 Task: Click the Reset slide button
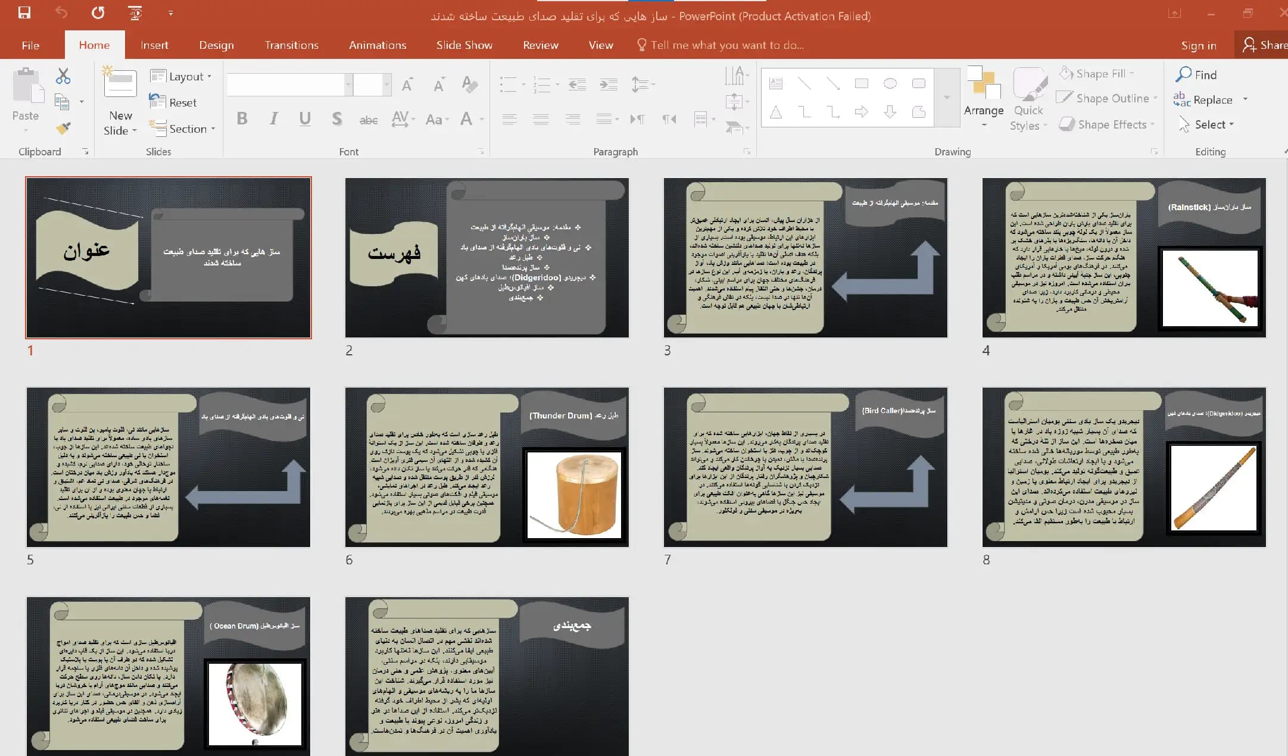point(173,102)
